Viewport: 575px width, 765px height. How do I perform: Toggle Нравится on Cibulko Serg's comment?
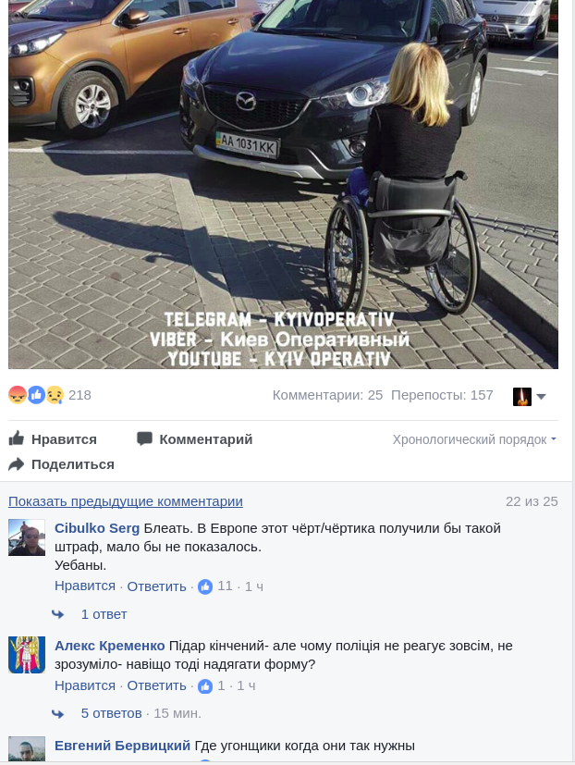pos(85,586)
